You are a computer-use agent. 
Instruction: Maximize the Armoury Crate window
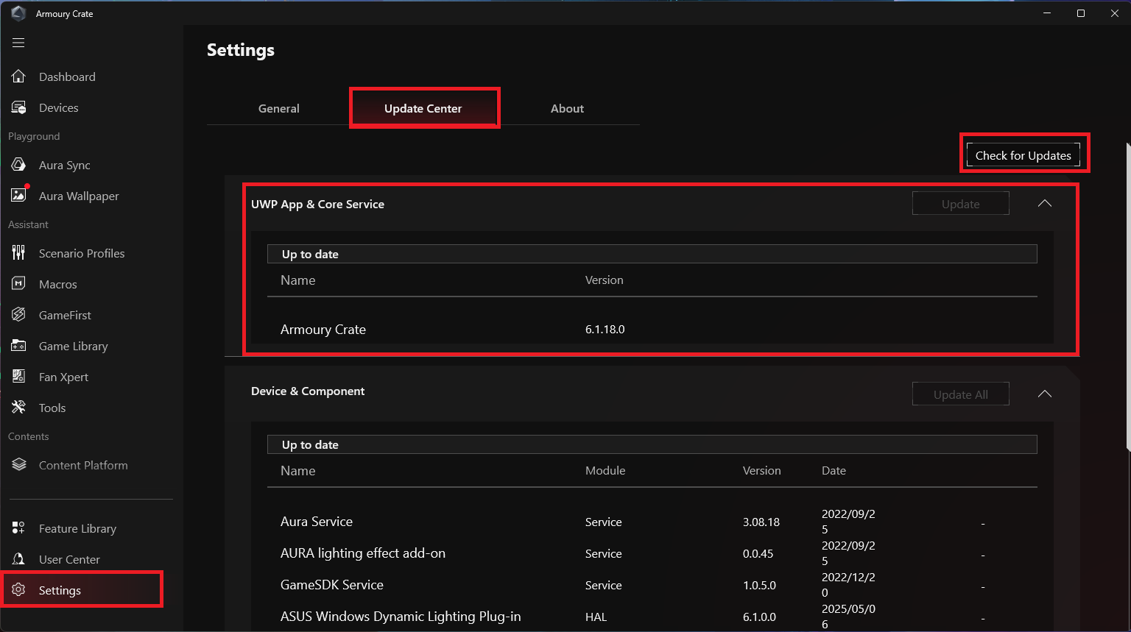(x=1081, y=13)
